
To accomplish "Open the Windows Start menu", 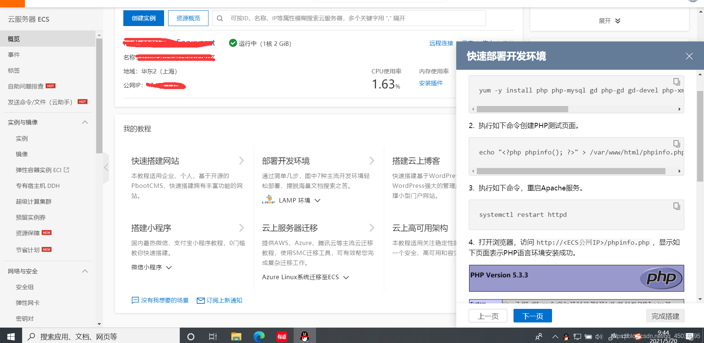I will pyautogui.click(x=11, y=336).
